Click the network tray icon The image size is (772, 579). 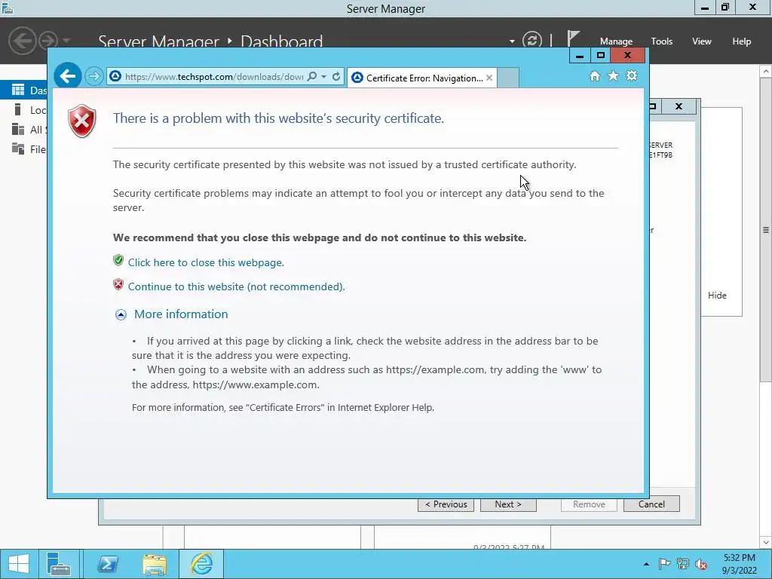point(683,564)
